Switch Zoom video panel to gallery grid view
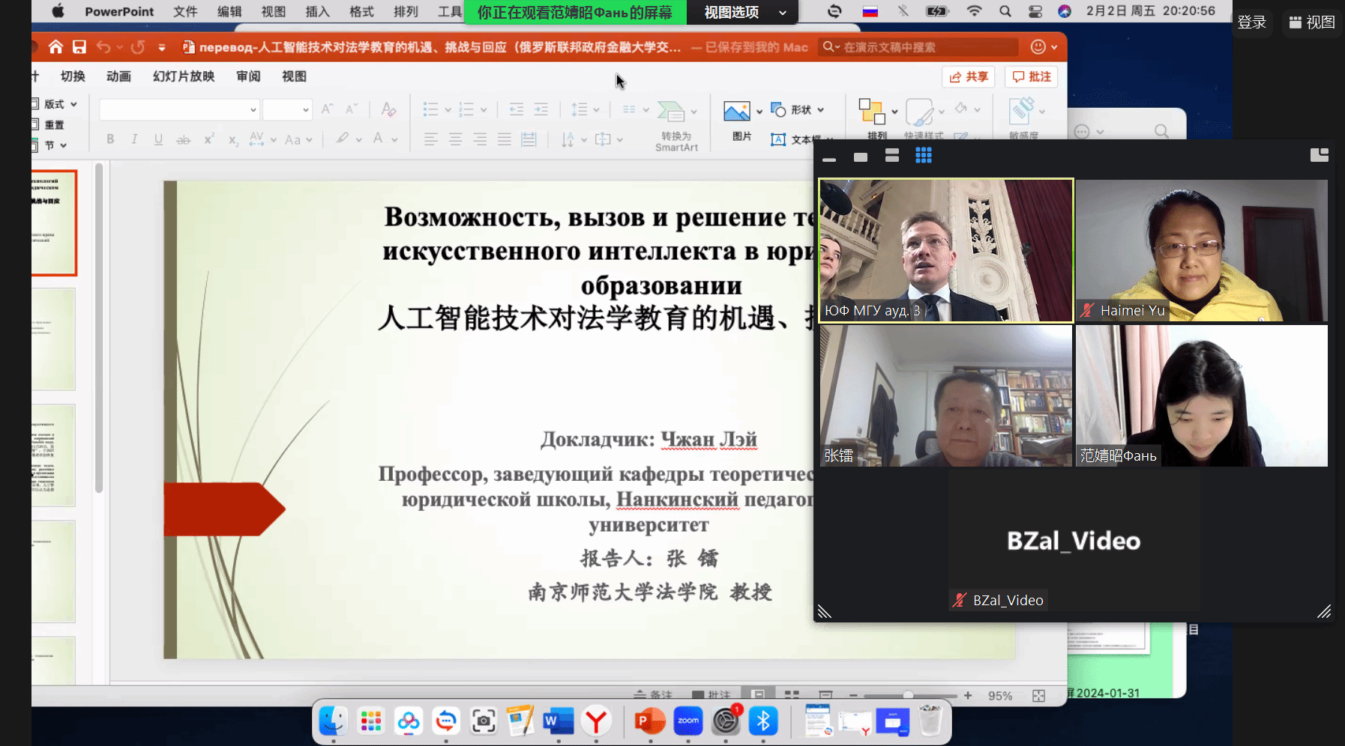1345x746 pixels. pos(923,156)
